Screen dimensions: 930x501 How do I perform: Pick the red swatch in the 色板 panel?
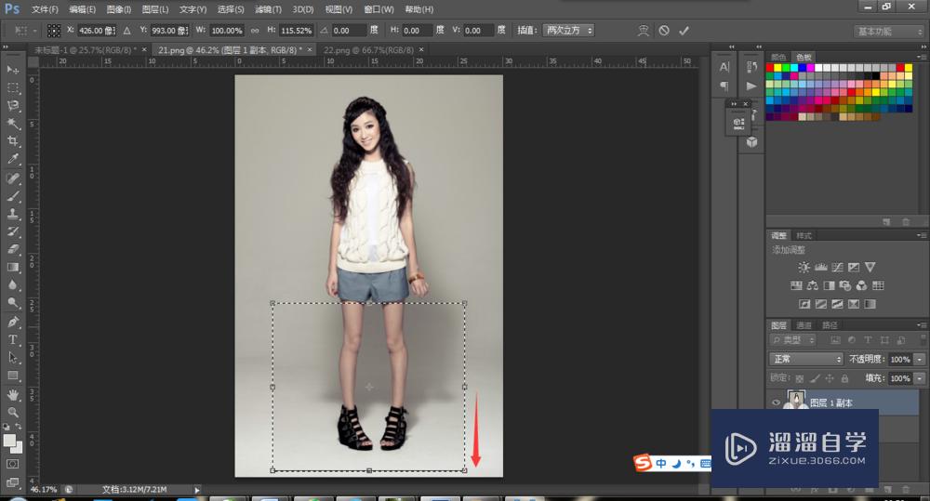pos(772,68)
